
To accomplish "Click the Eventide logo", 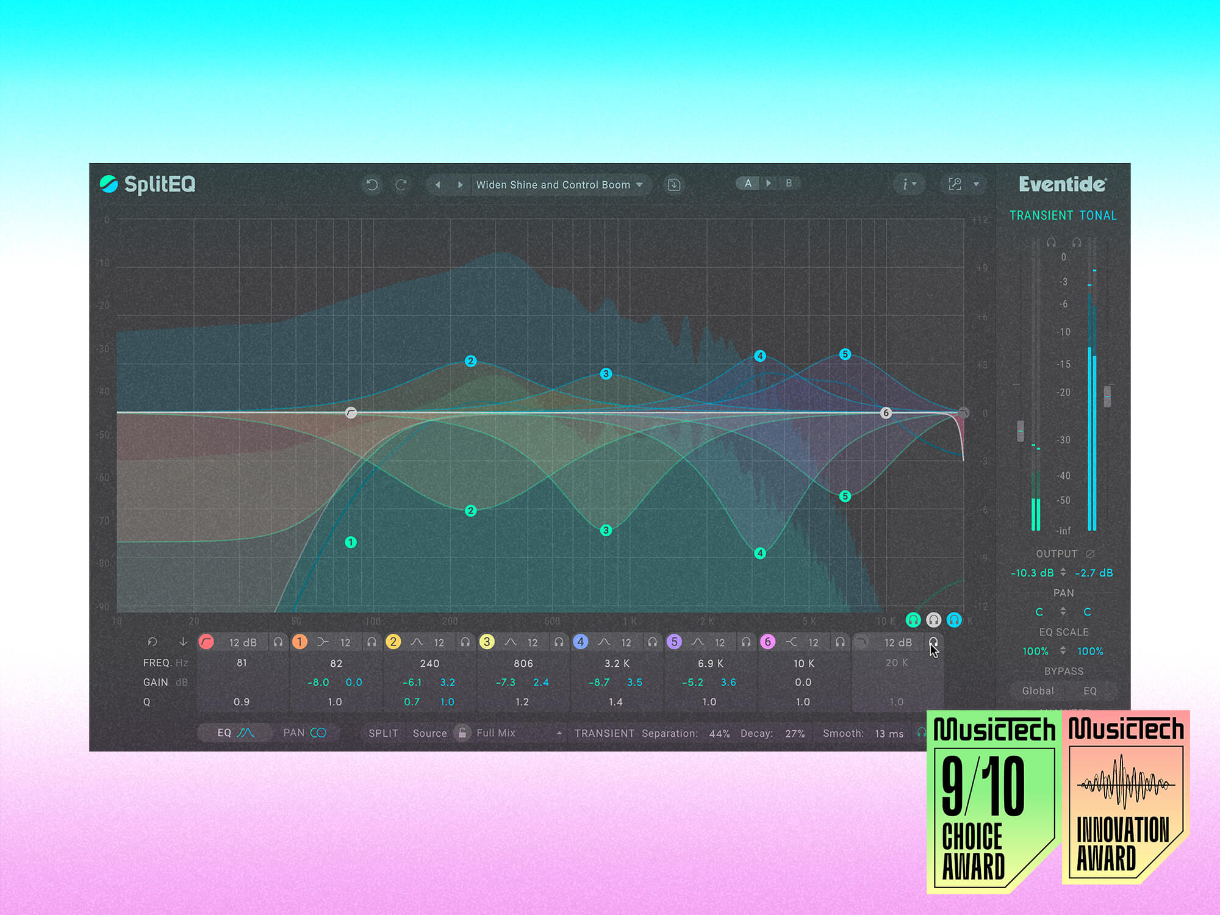I will click(1062, 184).
